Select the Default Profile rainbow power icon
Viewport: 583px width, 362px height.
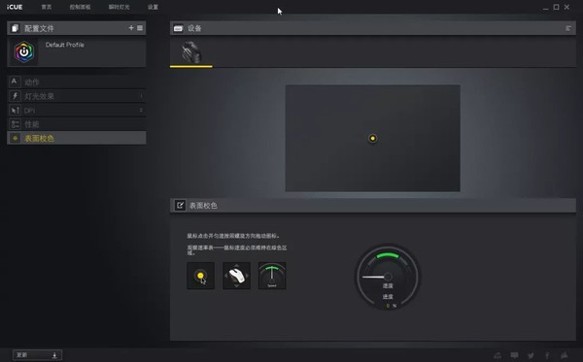(x=24, y=52)
